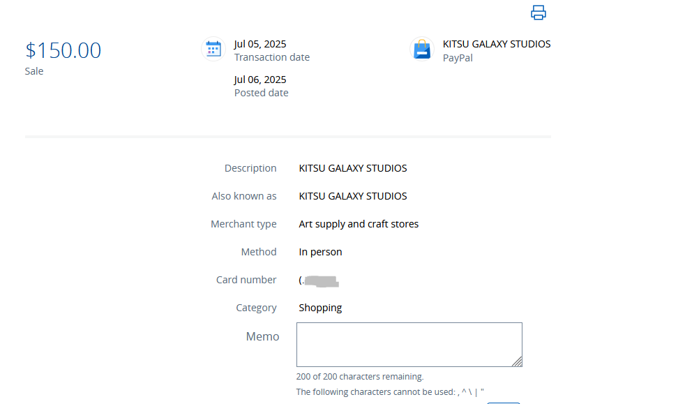Click the shopping bag merchant icon
685x404 pixels.
pyautogui.click(x=422, y=50)
